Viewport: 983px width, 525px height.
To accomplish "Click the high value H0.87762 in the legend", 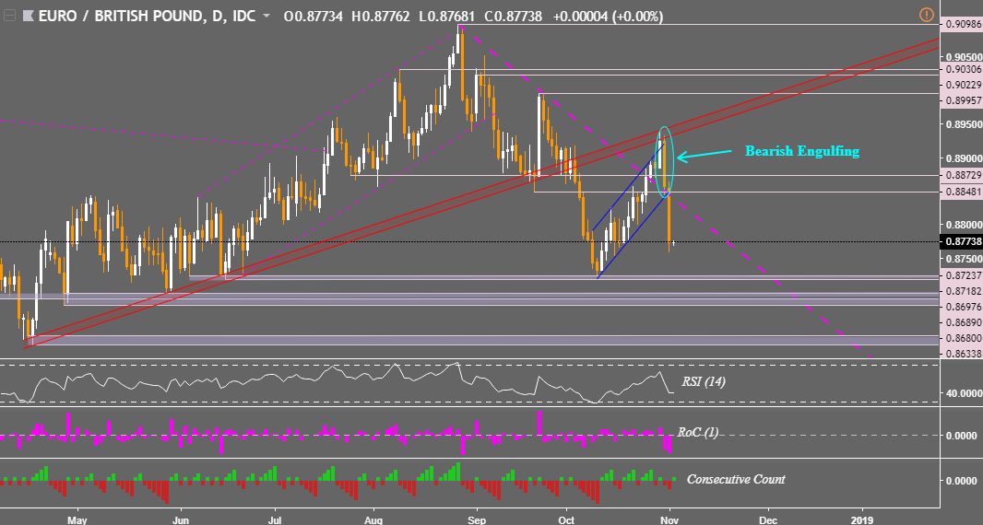I will point(380,17).
